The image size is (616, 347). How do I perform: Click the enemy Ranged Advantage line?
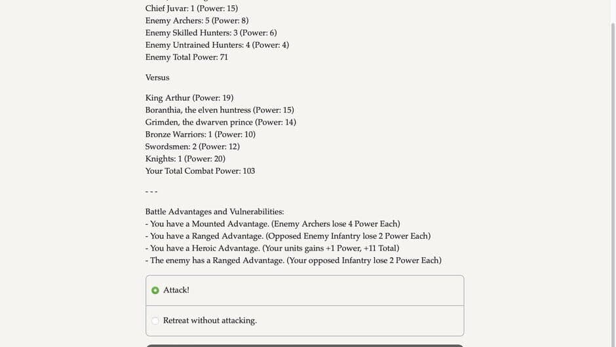294,260
